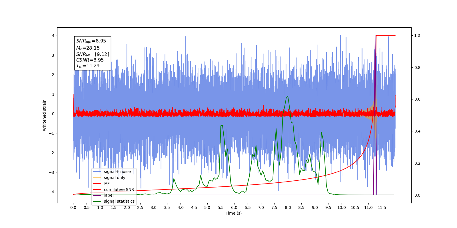Click the Tm=11.29 annotation text
457x228 pixels.
coord(88,66)
